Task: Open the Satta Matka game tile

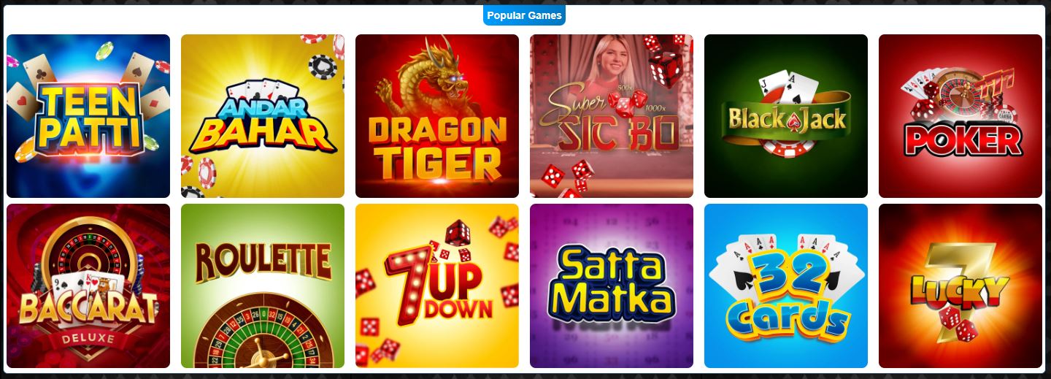Action: 612,286
